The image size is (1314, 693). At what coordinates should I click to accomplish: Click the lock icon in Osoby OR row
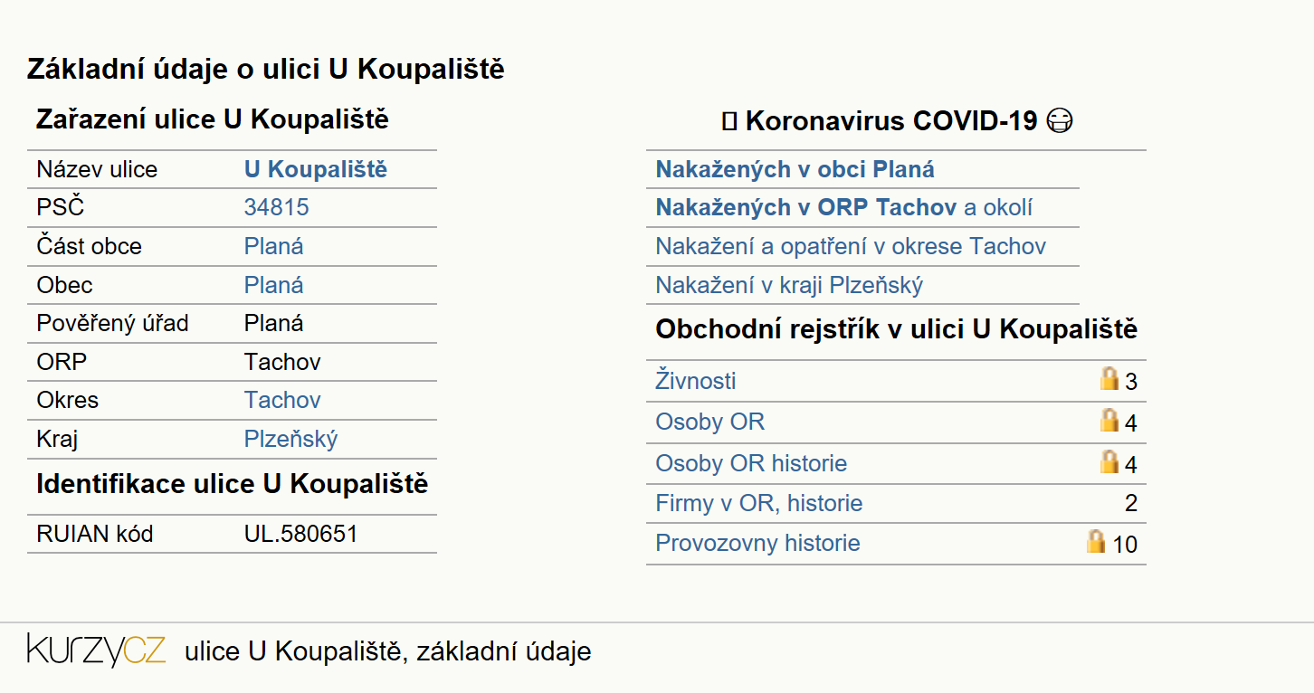point(1109,421)
